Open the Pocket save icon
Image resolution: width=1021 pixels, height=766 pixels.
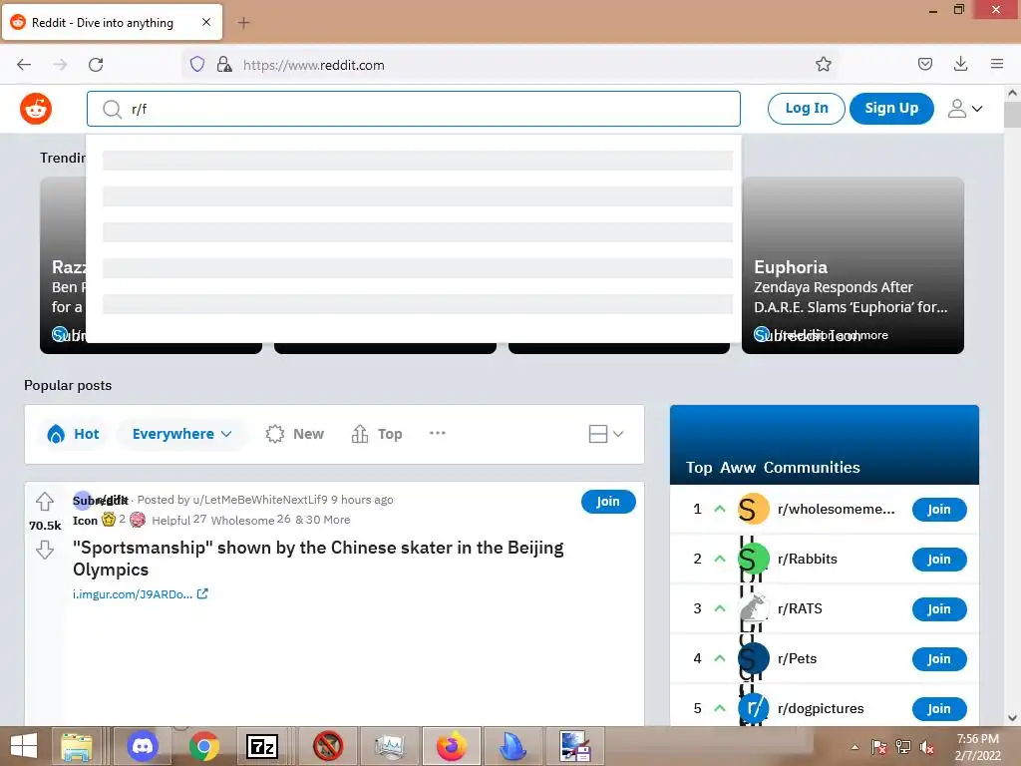point(924,64)
